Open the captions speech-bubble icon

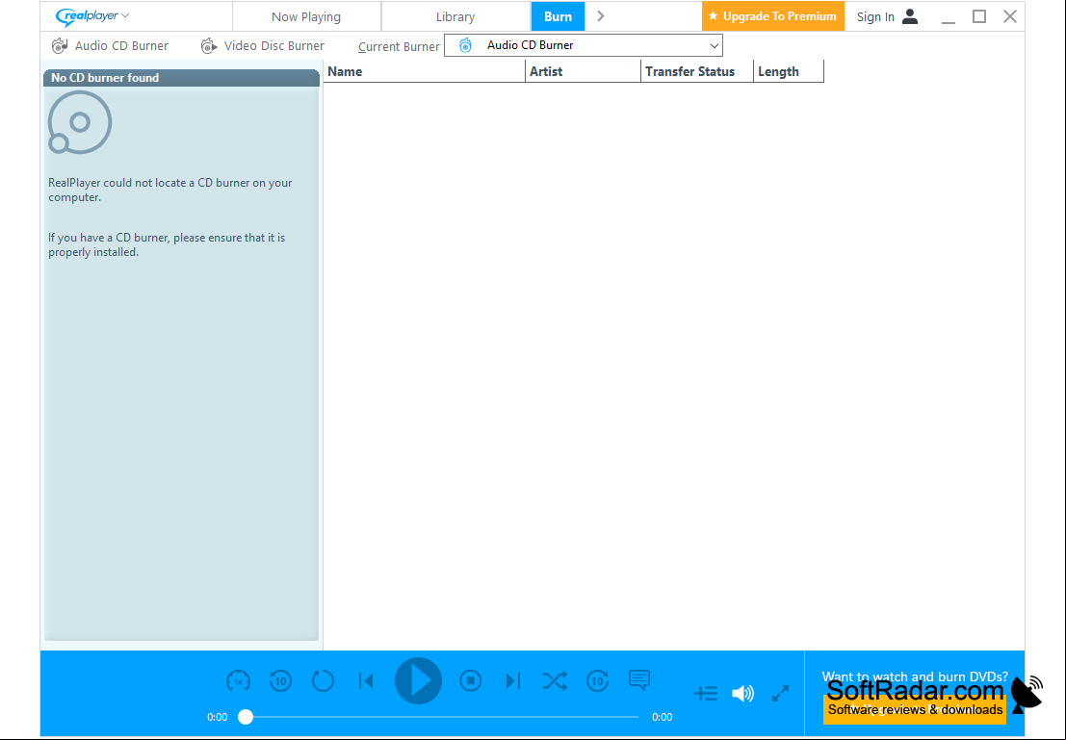click(639, 679)
